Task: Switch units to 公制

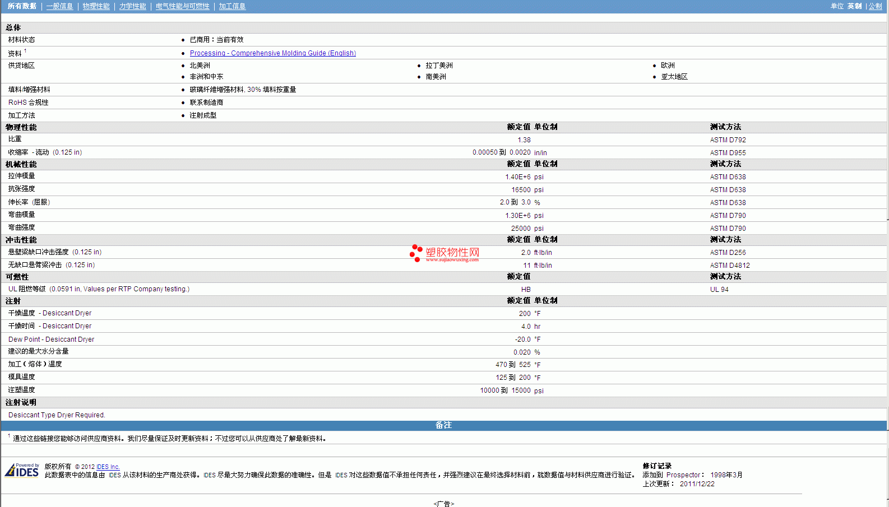Action: point(875,6)
